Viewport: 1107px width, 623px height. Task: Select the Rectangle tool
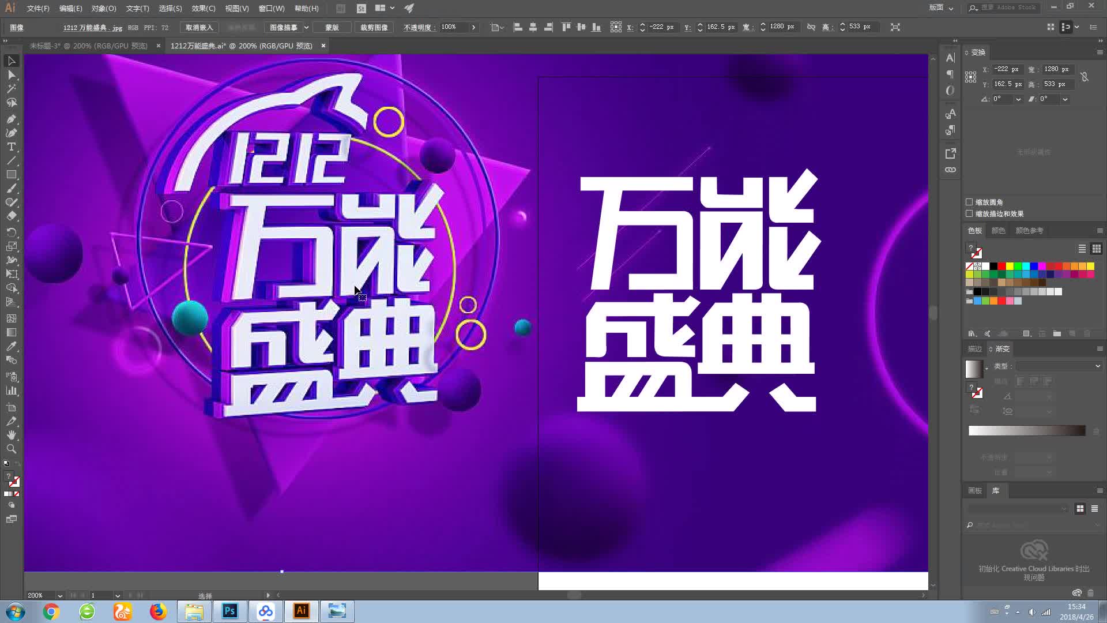(11, 175)
